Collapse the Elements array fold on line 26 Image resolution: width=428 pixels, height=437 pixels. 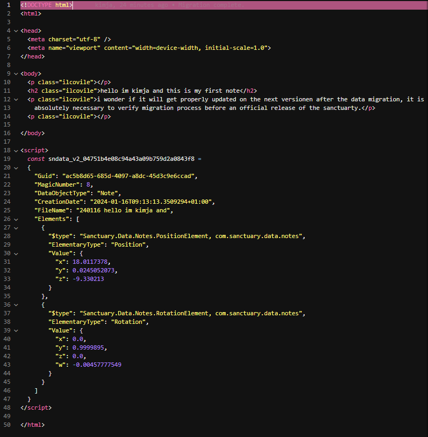coord(16,219)
